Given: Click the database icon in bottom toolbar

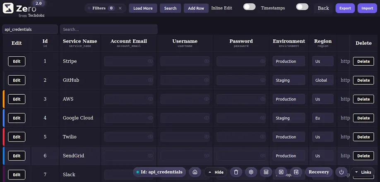Looking at the screenshot, I should tap(296, 172).
